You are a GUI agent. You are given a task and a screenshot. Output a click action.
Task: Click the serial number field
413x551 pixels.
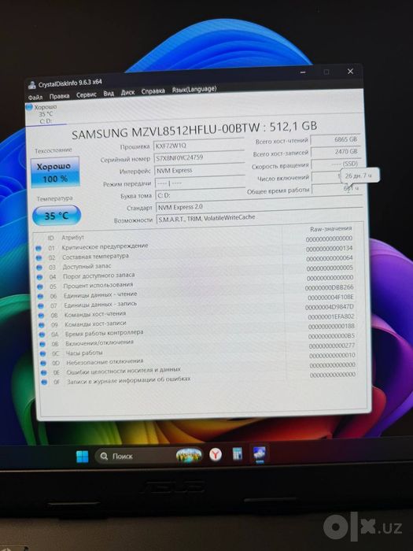200,157
